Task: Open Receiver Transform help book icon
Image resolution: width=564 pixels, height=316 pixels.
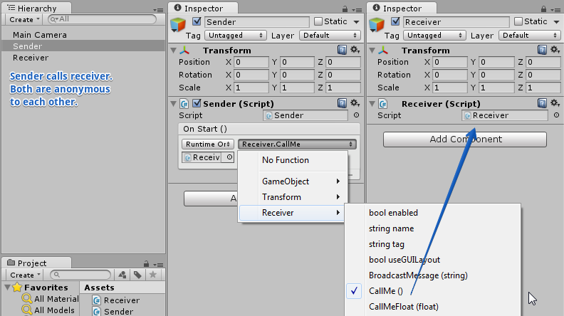Action: tap(542, 50)
